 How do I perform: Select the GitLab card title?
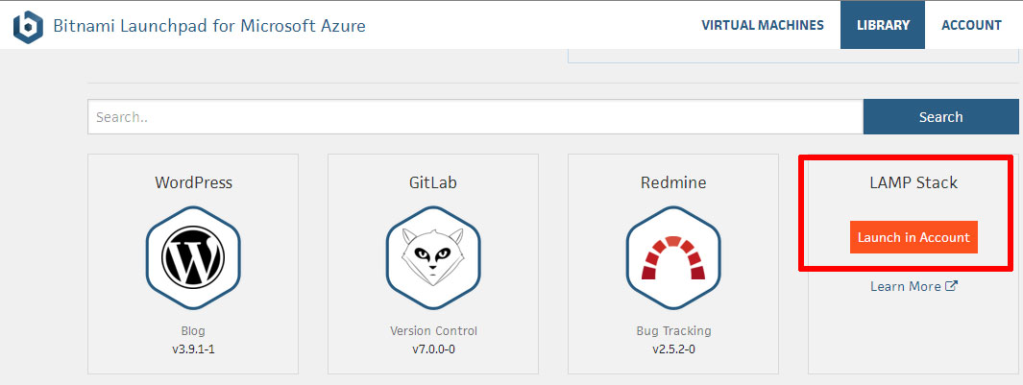click(x=433, y=182)
